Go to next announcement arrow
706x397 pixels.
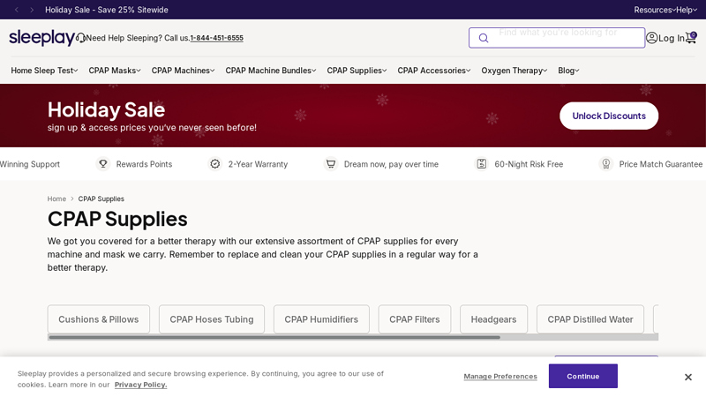(32, 10)
